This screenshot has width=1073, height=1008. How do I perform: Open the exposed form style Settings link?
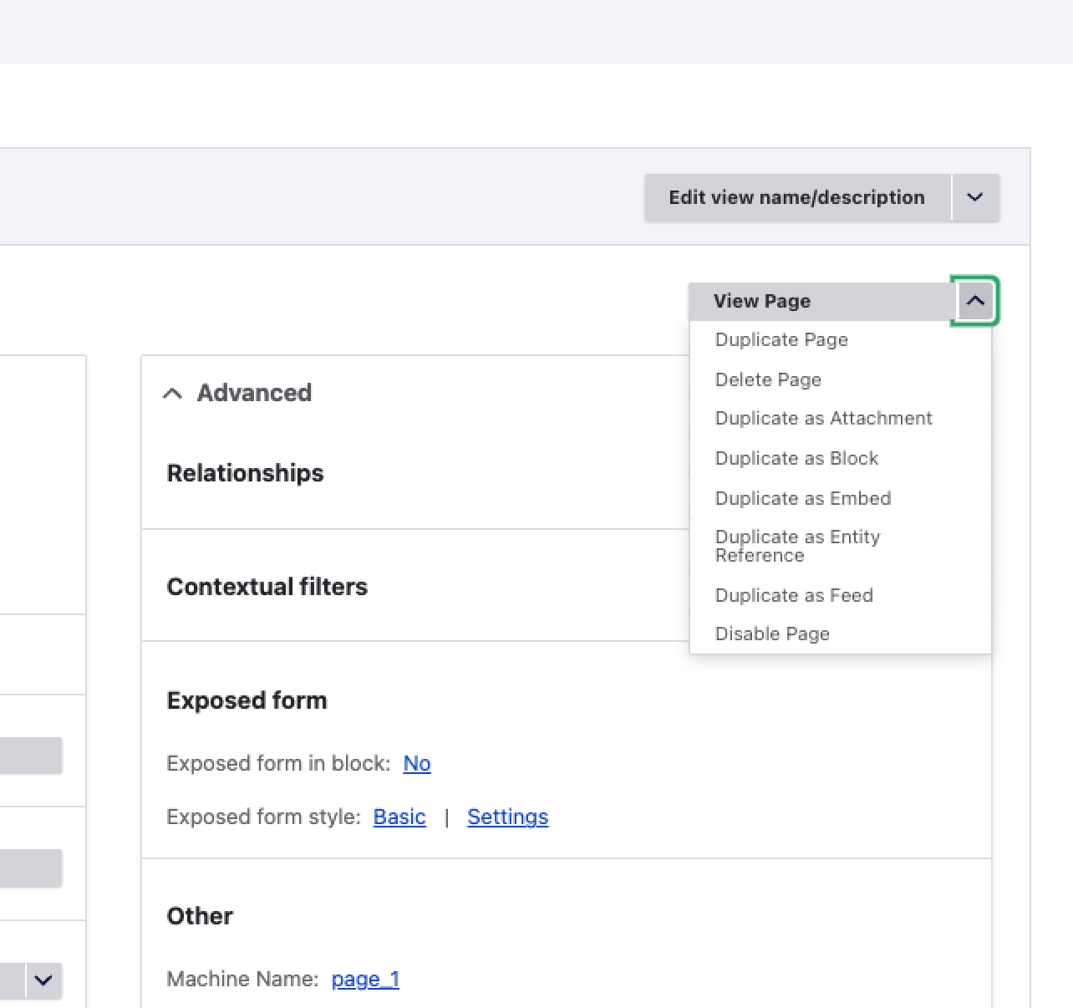pyautogui.click(x=507, y=817)
